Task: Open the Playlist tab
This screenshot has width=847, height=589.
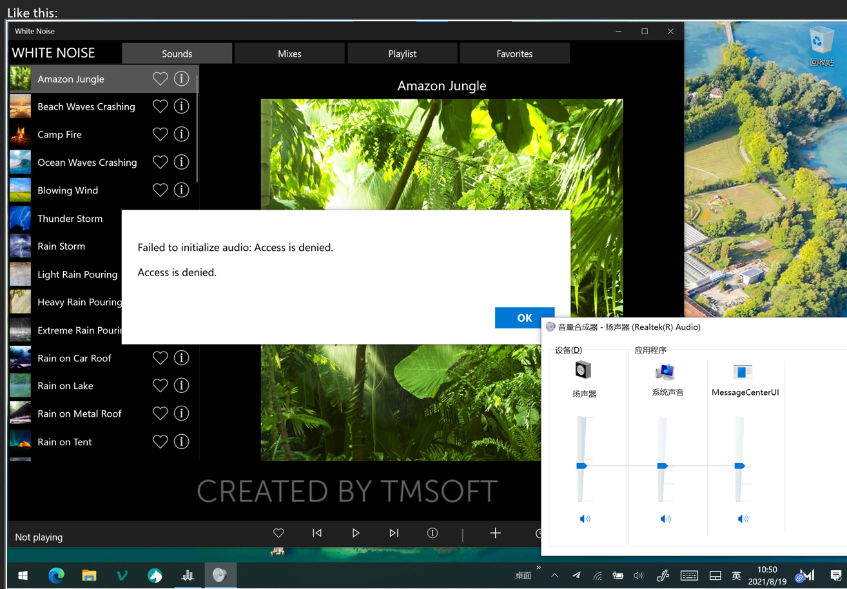Action: pyautogui.click(x=402, y=53)
